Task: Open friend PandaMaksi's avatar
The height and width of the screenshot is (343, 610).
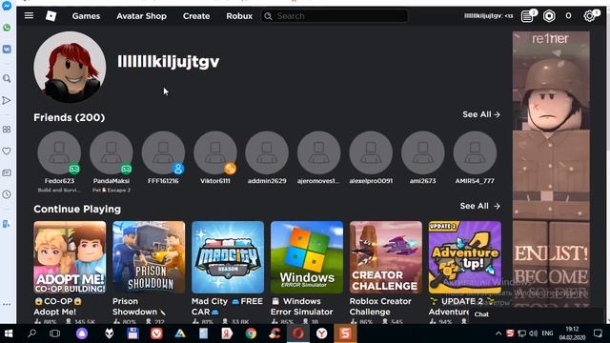Action: click(x=112, y=152)
